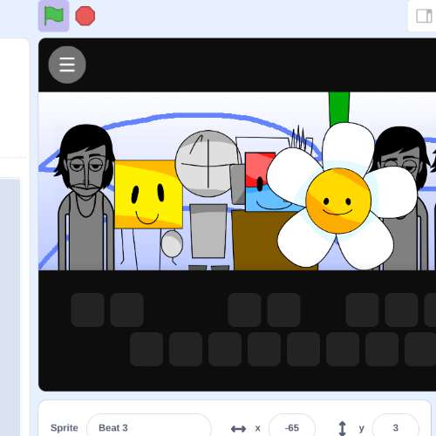Pick the gray long-haired man on left
This screenshot has height=436, width=436.
85,198
